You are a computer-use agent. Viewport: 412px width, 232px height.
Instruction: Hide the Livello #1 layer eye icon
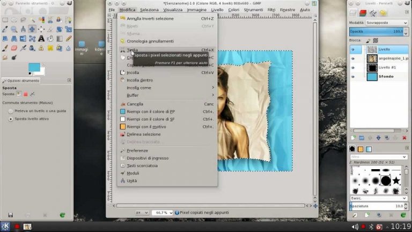pos(353,68)
